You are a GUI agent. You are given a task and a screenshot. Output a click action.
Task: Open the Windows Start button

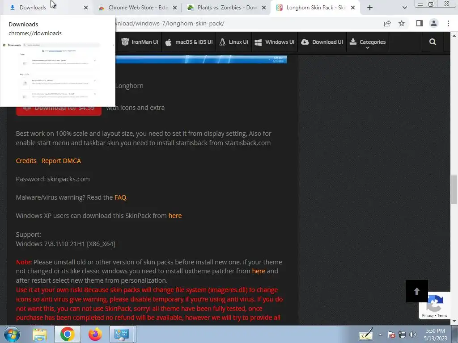(12, 334)
